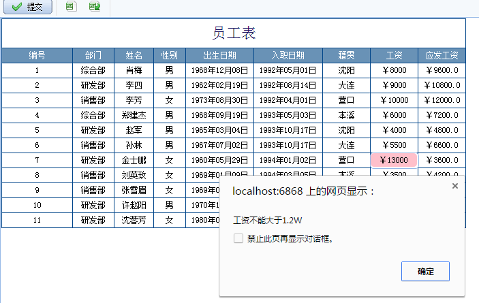Click salary cell ￥5500

(394, 145)
